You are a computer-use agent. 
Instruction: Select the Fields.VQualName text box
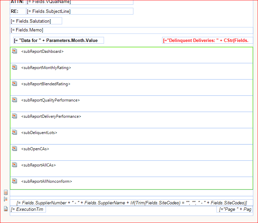click(80, 2)
